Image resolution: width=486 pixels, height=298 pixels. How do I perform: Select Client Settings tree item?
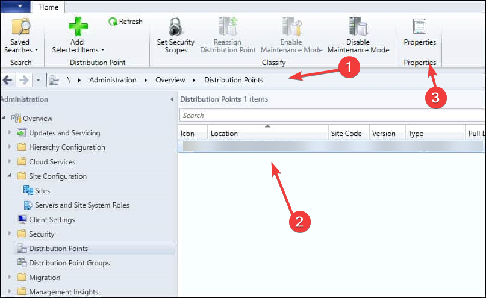(x=52, y=220)
